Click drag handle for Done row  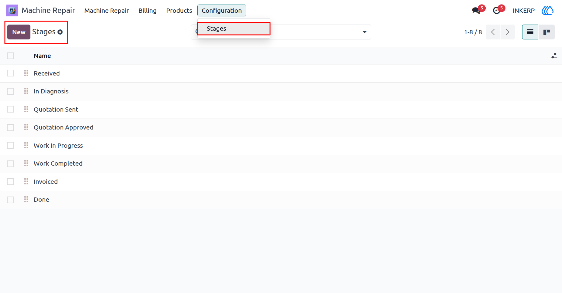pos(26,200)
